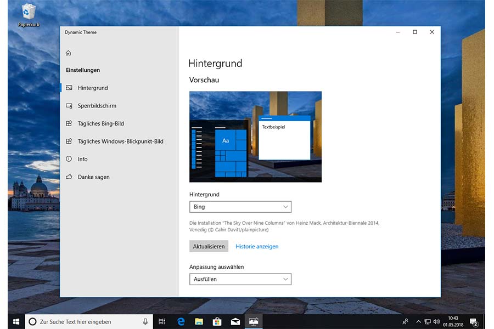Open the Info page
This screenshot has height=329, width=494.
[120, 159]
